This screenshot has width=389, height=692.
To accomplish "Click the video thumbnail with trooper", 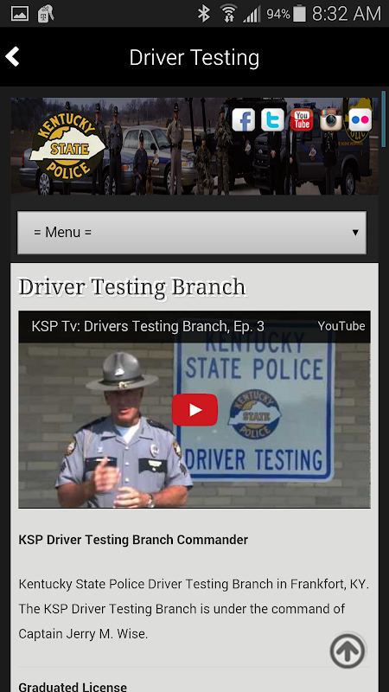I will (x=194, y=409).
